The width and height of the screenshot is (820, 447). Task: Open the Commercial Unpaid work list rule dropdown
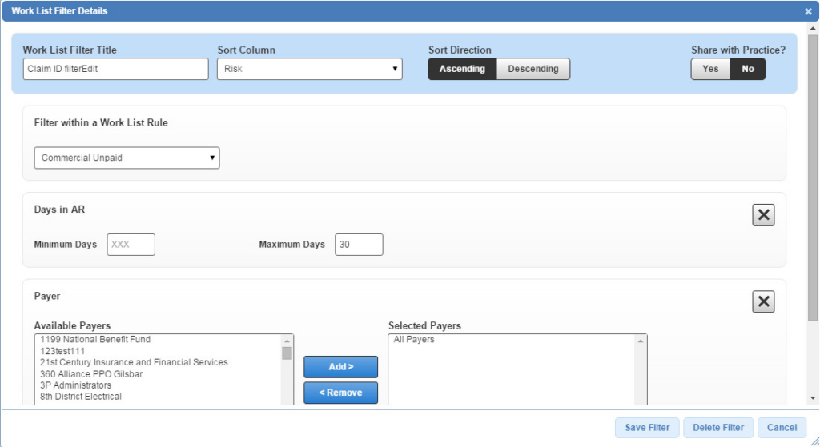coord(127,158)
